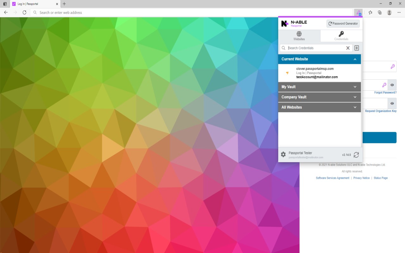
Task: Open the Privacy Notice link
Action: click(361, 178)
